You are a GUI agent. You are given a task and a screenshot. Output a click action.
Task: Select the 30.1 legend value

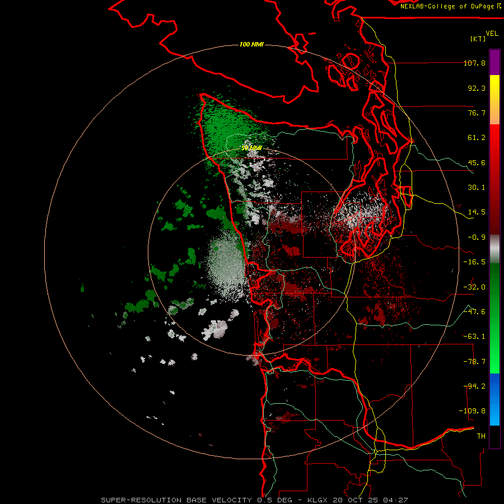(x=477, y=188)
